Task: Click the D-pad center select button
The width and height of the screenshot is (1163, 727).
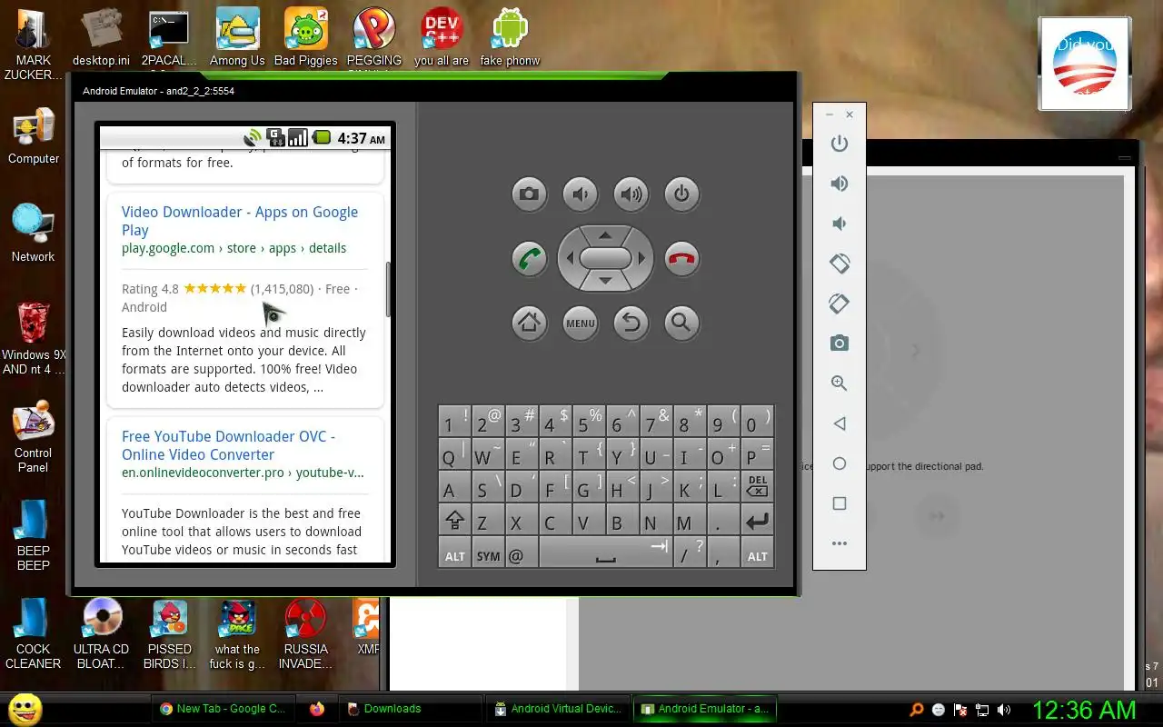Action: (605, 258)
